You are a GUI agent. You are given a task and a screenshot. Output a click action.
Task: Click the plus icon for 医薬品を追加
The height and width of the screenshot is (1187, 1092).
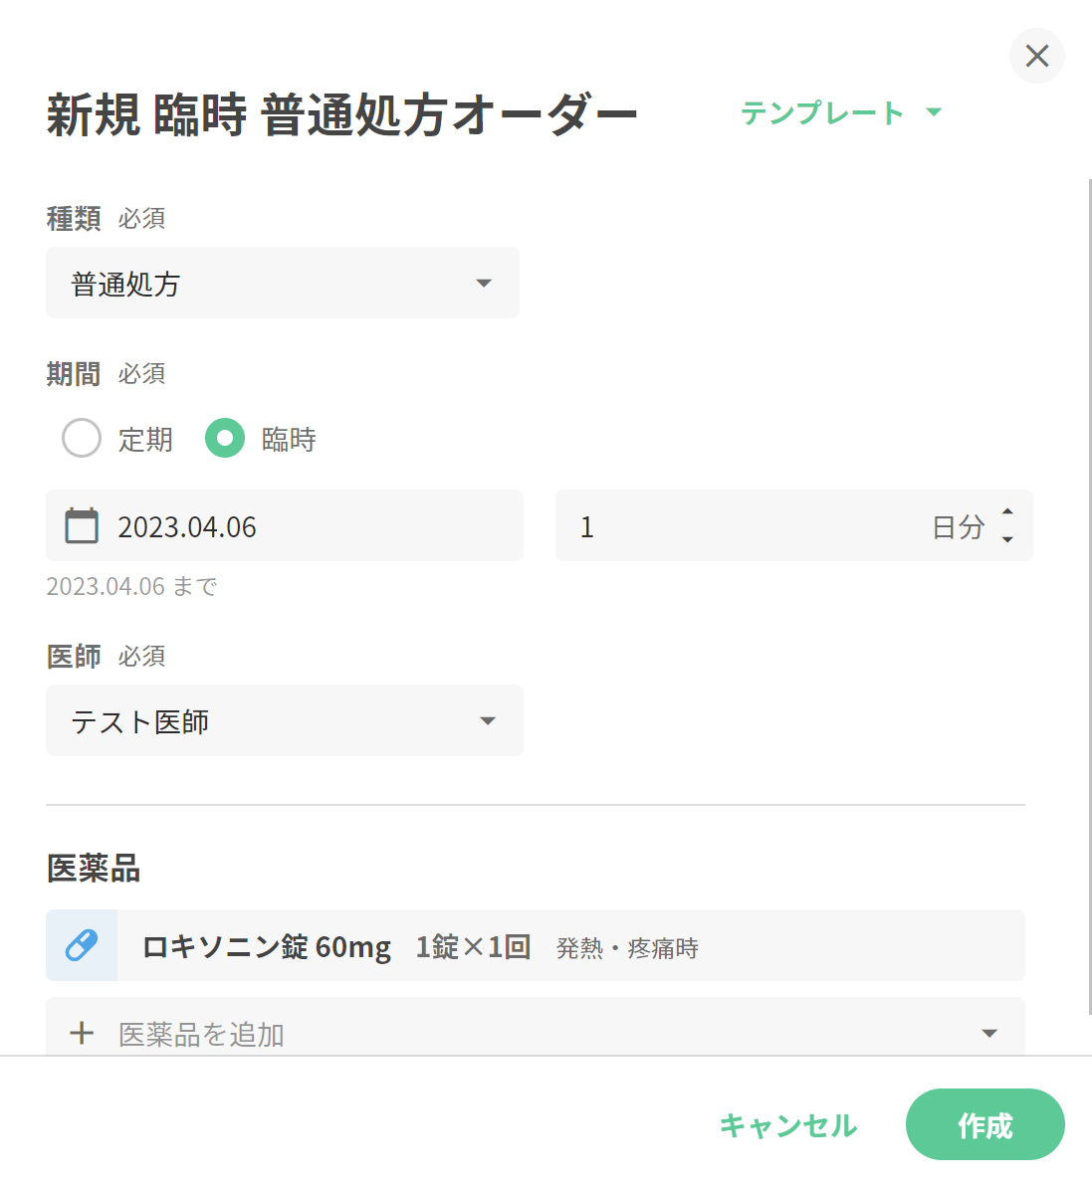click(x=82, y=1034)
